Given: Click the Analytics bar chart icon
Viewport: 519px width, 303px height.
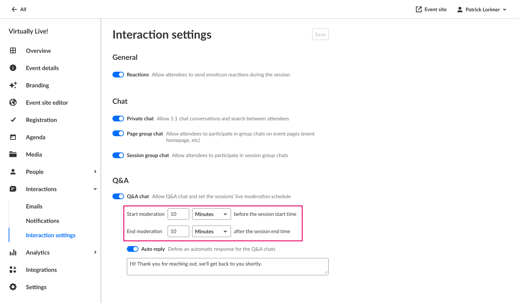Looking at the screenshot, I should pos(13,252).
